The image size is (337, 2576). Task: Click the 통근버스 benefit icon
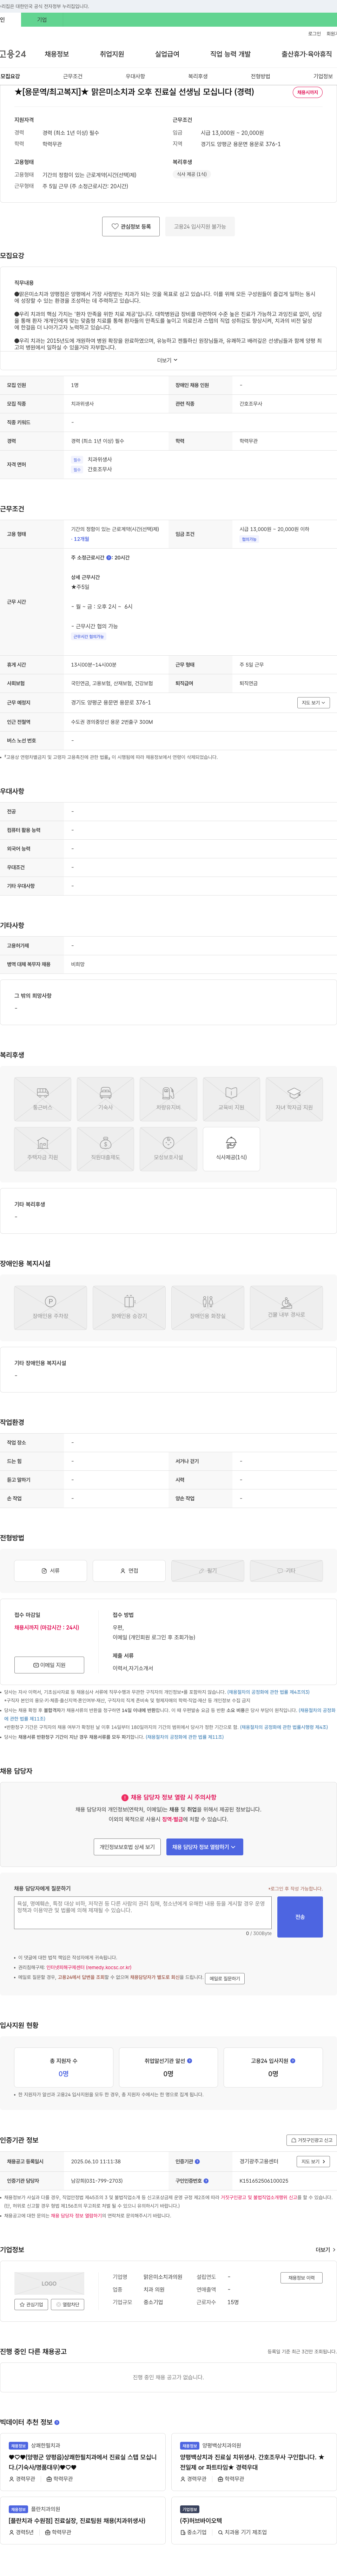click(42, 1099)
